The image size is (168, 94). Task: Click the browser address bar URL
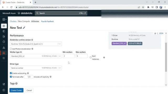tap(54, 7)
